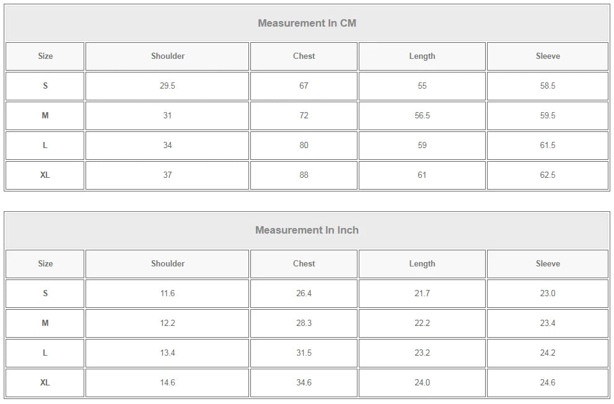The width and height of the screenshot is (614, 404).
Task: Click the 29.5 shoulder value cell
Action: coord(167,86)
